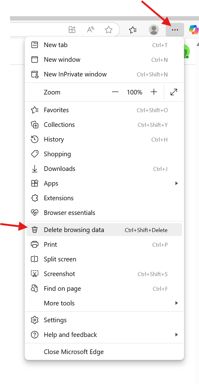Start Read aloud on this page

[90, 30]
